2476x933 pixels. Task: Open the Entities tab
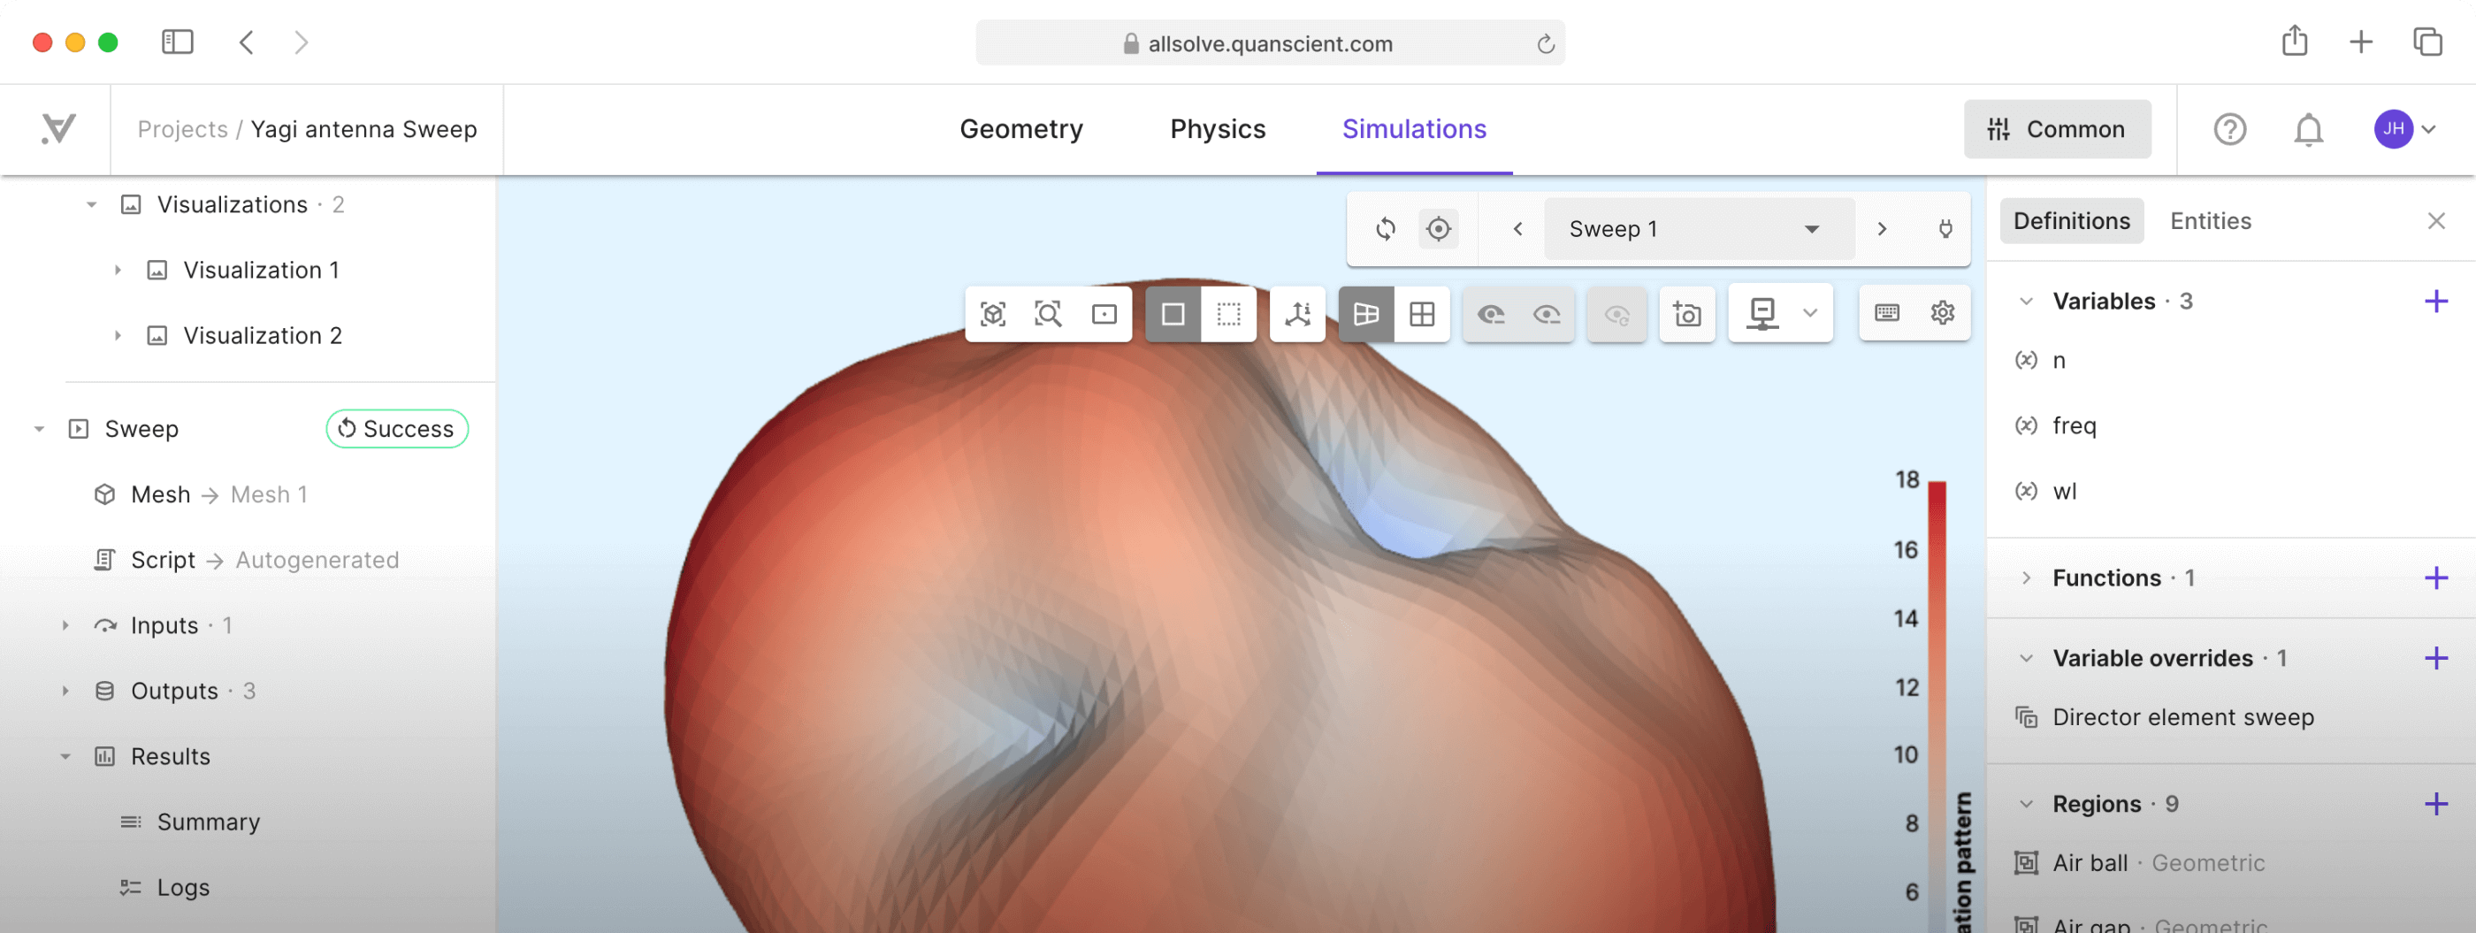click(x=2211, y=220)
